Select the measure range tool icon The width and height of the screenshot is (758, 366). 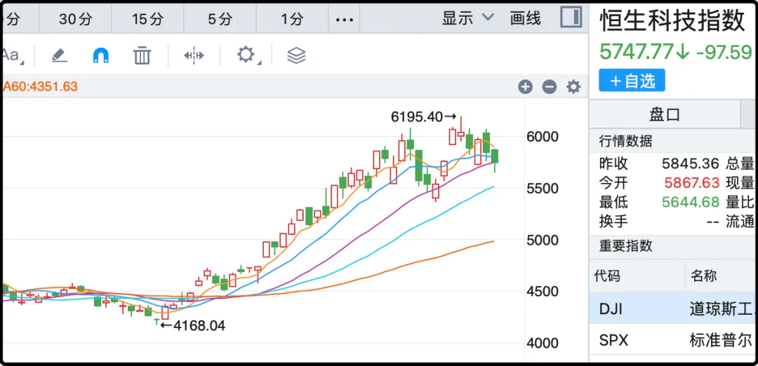coord(194,55)
